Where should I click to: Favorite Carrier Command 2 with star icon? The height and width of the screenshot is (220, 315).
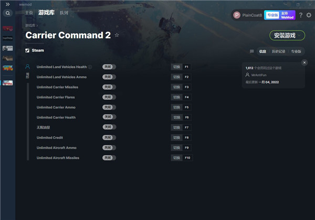[x=117, y=35]
